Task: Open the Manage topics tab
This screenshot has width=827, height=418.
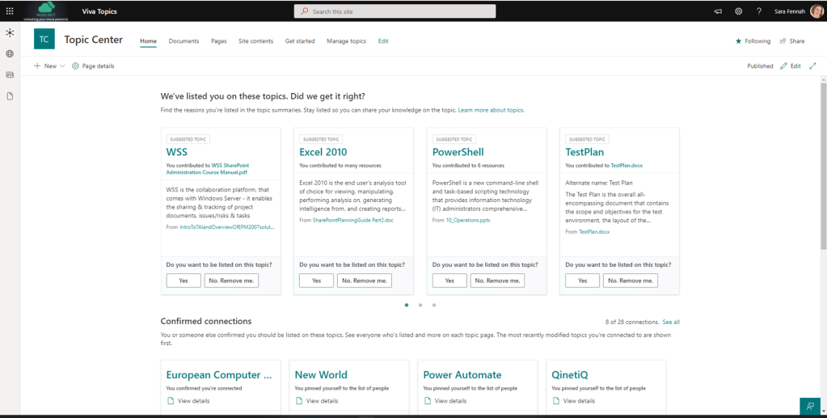Action: (x=346, y=41)
